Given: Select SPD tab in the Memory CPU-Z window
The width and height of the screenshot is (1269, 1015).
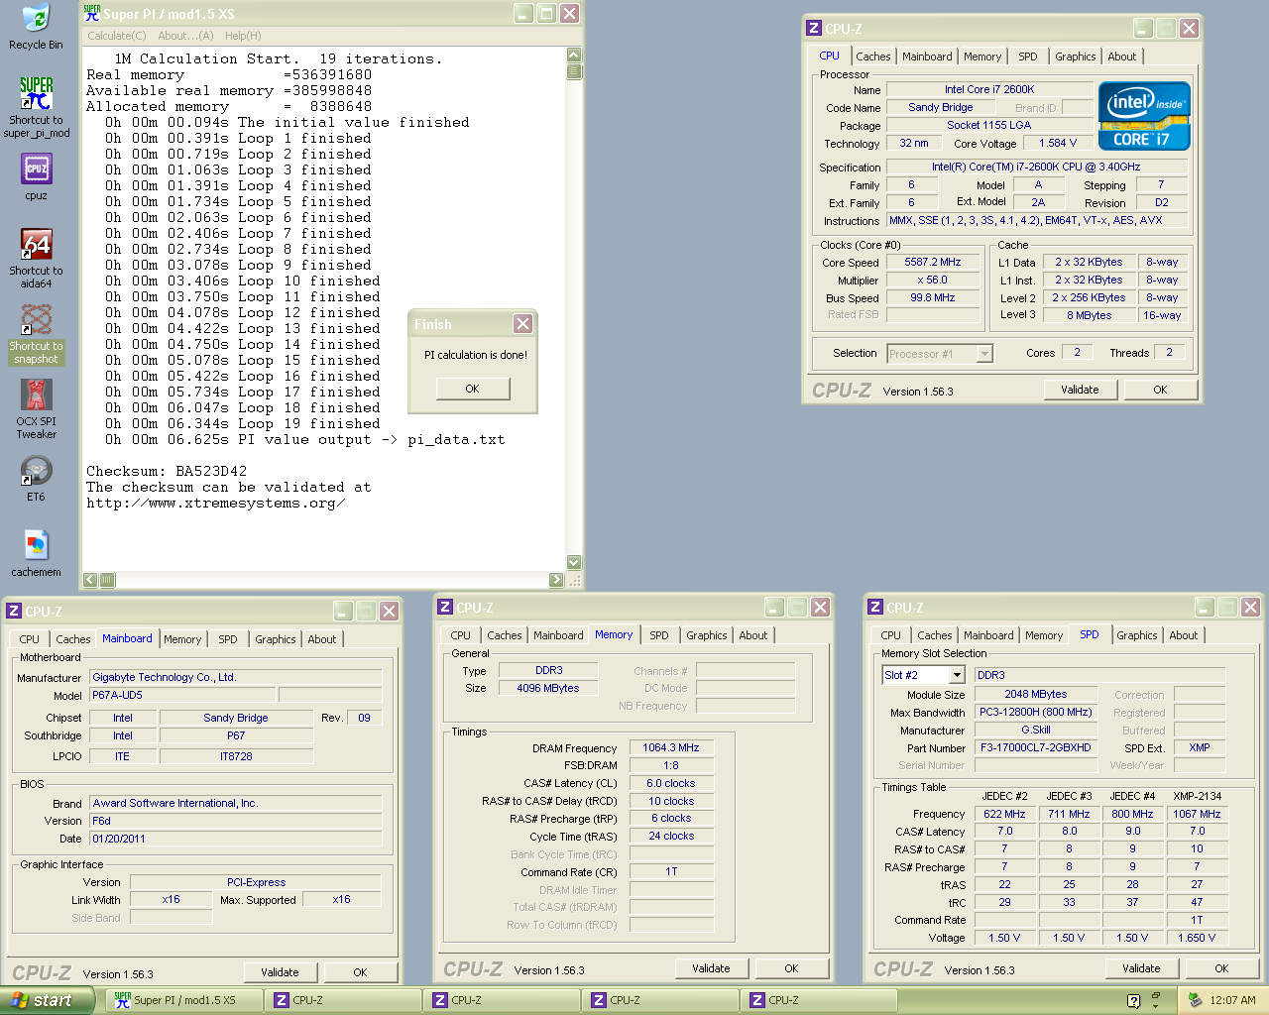Looking at the screenshot, I should [x=659, y=635].
